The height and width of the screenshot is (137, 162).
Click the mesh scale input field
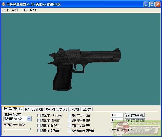[117, 115]
